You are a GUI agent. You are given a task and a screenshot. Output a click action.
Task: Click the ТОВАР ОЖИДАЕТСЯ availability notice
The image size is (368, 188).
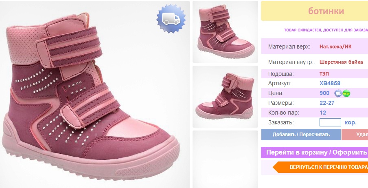tap(326, 30)
